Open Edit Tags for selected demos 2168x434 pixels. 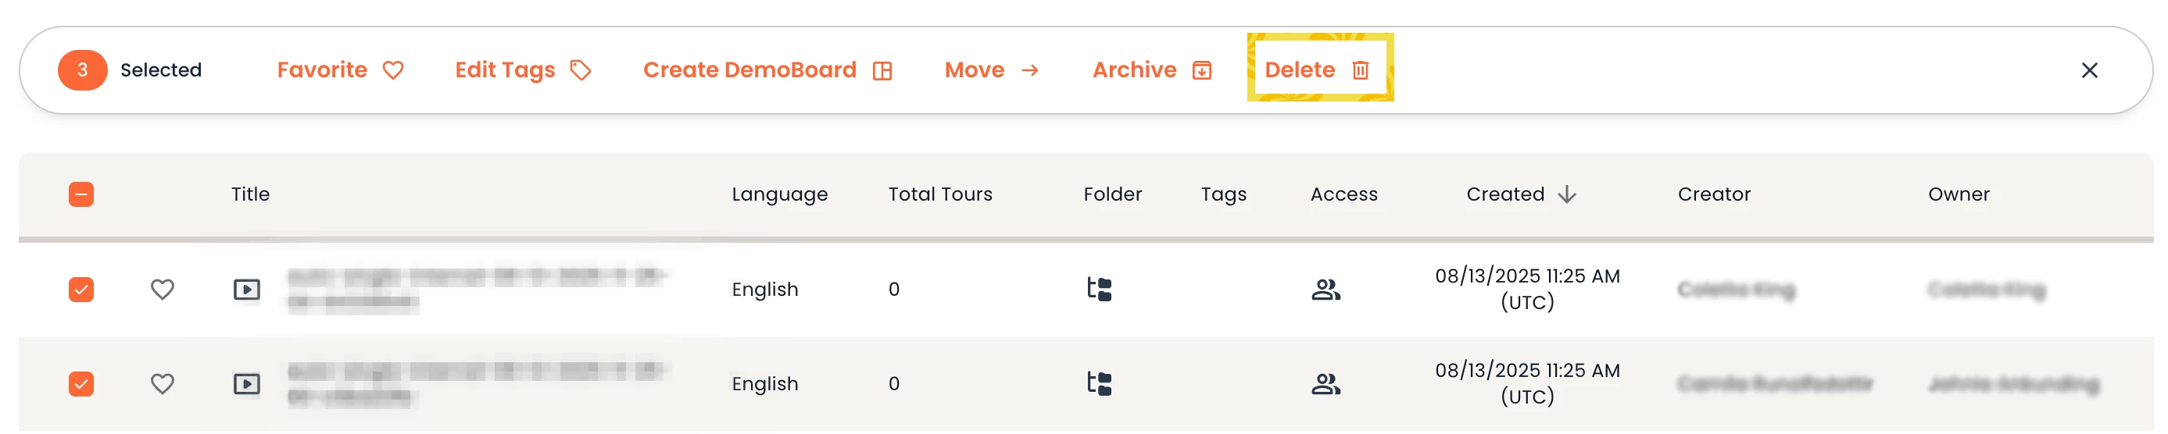pos(522,69)
